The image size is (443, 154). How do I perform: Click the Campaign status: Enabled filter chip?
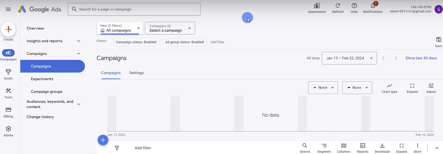tap(136, 42)
